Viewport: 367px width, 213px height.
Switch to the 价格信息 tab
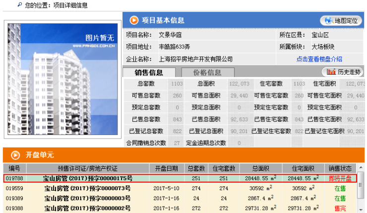[x=207, y=72]
